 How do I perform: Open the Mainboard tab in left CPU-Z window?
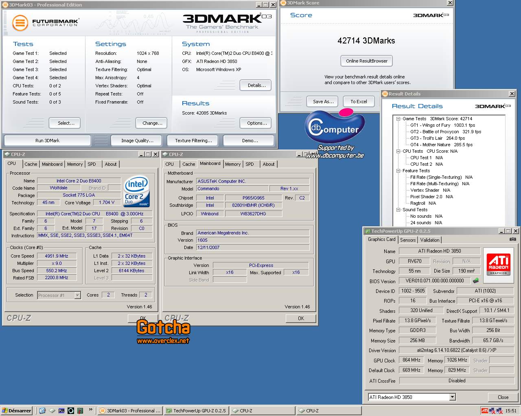coord(52,164)
